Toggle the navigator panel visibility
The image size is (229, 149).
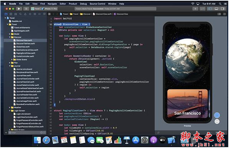click(x=210, y=9)
